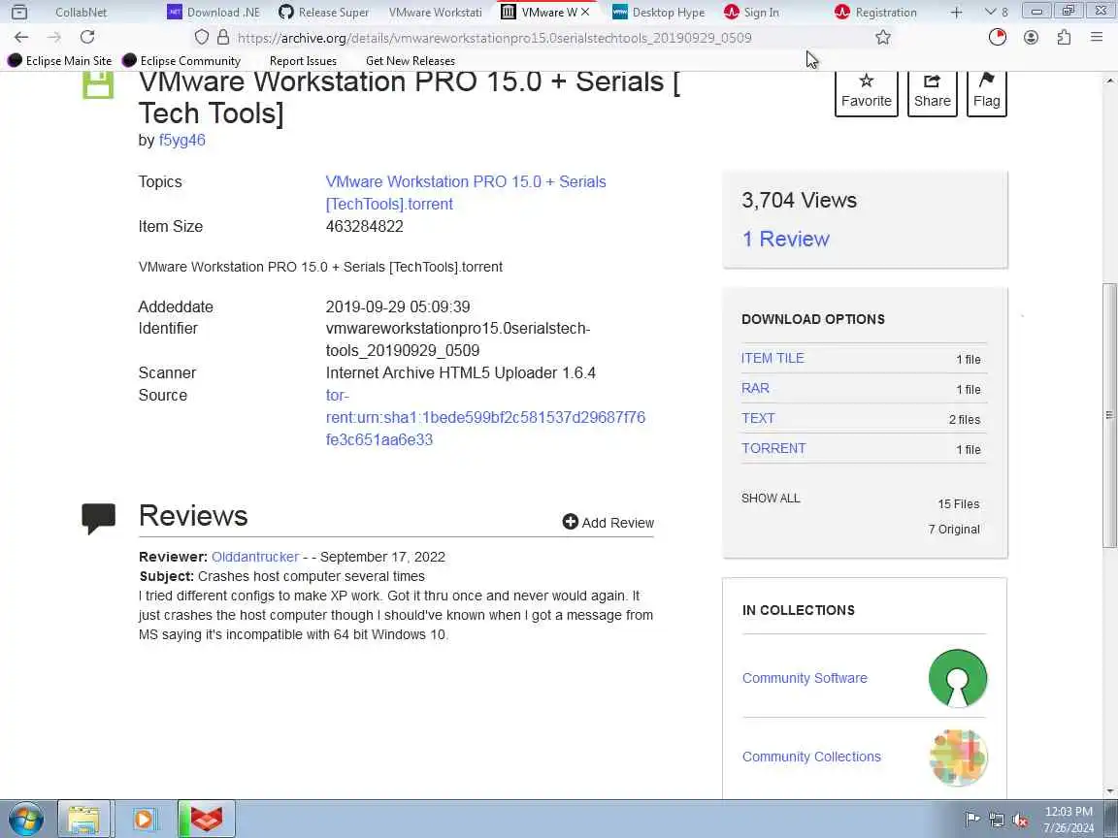Open the Community Collections link
The width and height of the screenshot is (1118, 838).
pos(811,757)
